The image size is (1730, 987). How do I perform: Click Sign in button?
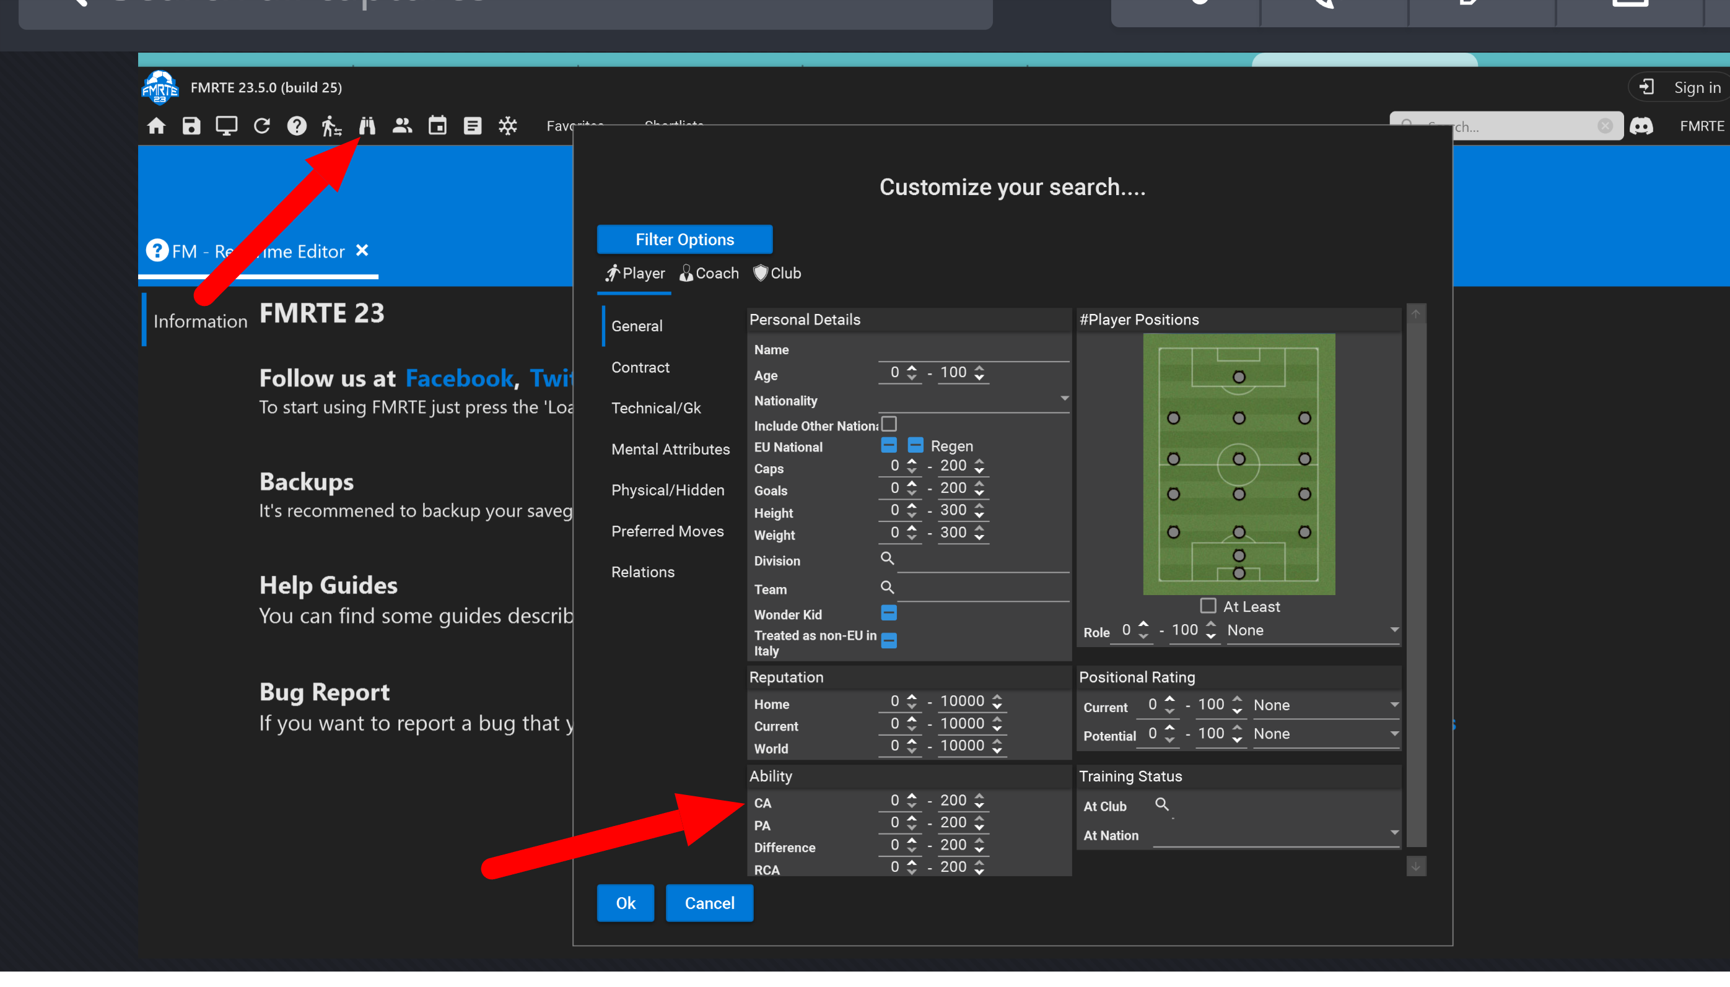tap(1682, 87)
